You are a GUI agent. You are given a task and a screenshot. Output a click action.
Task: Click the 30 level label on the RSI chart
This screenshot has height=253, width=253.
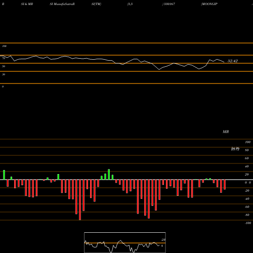pos(4,74)
